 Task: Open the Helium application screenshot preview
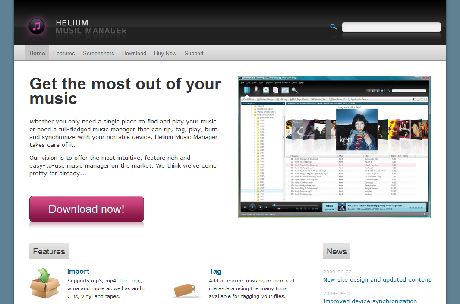point(334,147)
